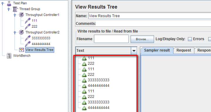Viewport: 211px width, 112px height.
Task: Click the Throughput Controller2 icon
Action: point(21,32)
